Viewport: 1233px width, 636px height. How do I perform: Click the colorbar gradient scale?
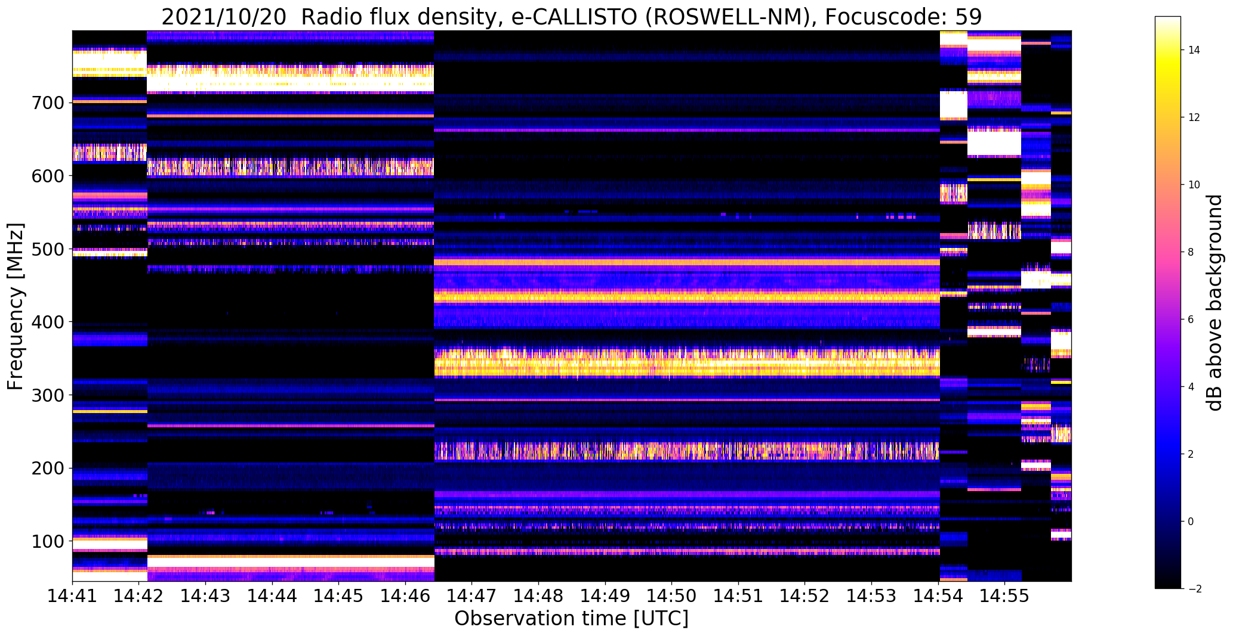point(1167,302)
